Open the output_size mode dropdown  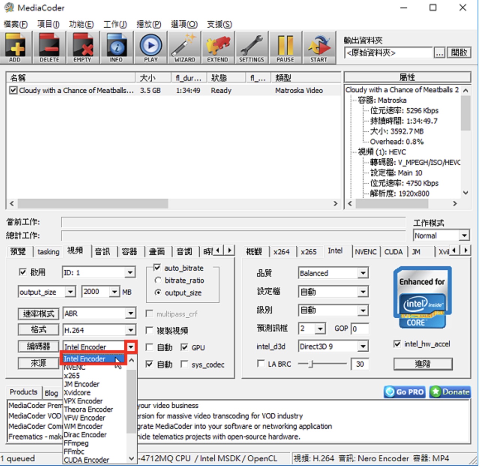coord(70,292)
